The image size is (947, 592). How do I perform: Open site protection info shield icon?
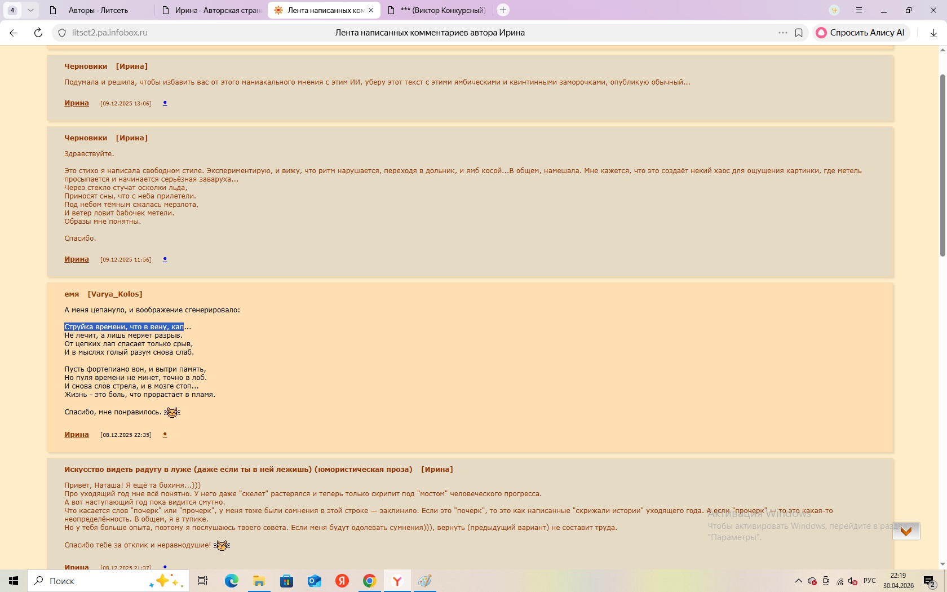pos(62,33)
